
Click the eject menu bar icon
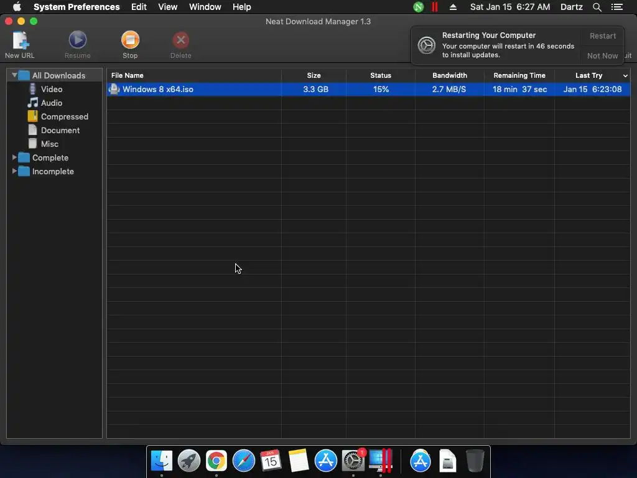click(453, 7)
